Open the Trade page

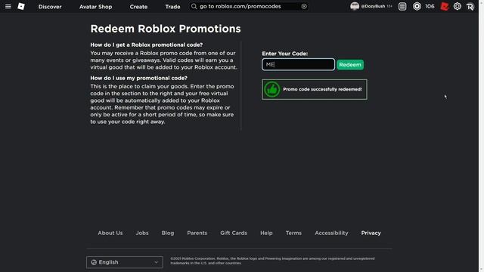(x=172, y=7)
